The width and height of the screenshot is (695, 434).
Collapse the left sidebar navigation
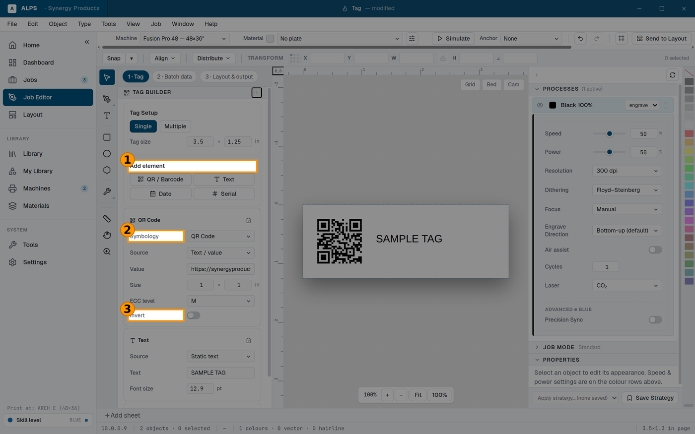(x=87, y=42)
